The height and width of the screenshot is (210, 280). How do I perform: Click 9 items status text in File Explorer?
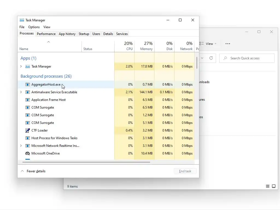click(72, 186)
